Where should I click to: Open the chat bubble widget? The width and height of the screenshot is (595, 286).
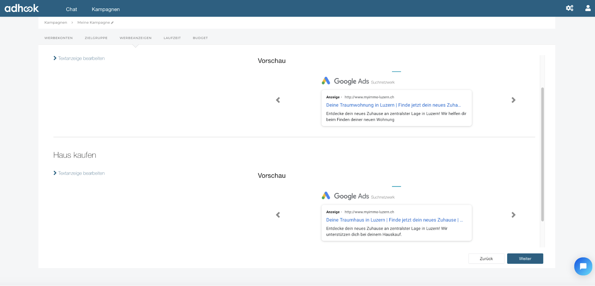pyautogui.click(x=583, y=266)
